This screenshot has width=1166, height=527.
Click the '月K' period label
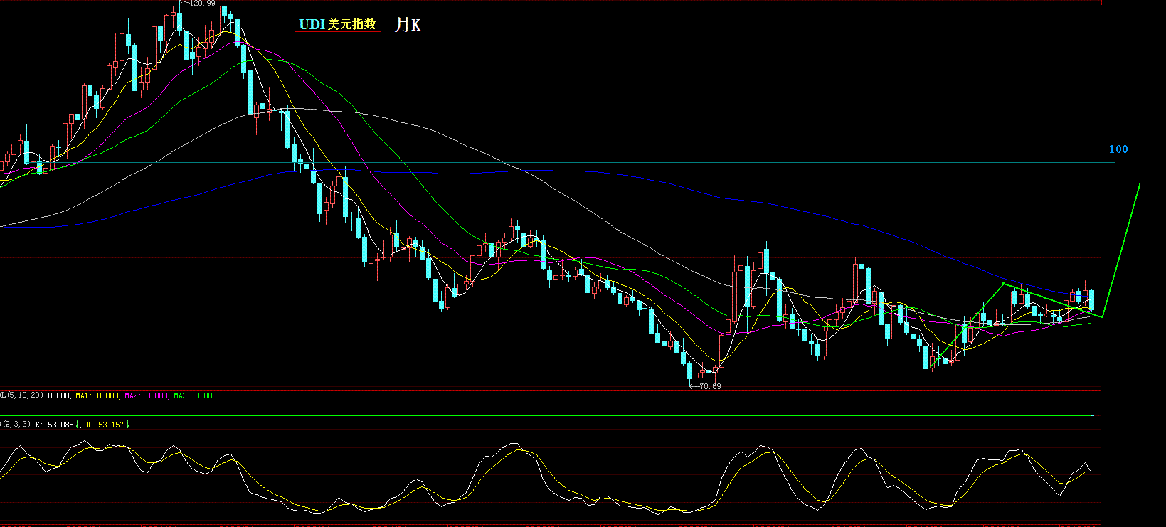click(x=408, y=25)
